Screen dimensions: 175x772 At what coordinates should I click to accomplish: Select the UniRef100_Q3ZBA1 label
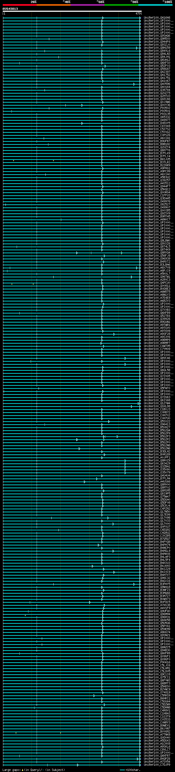[157, 466]
